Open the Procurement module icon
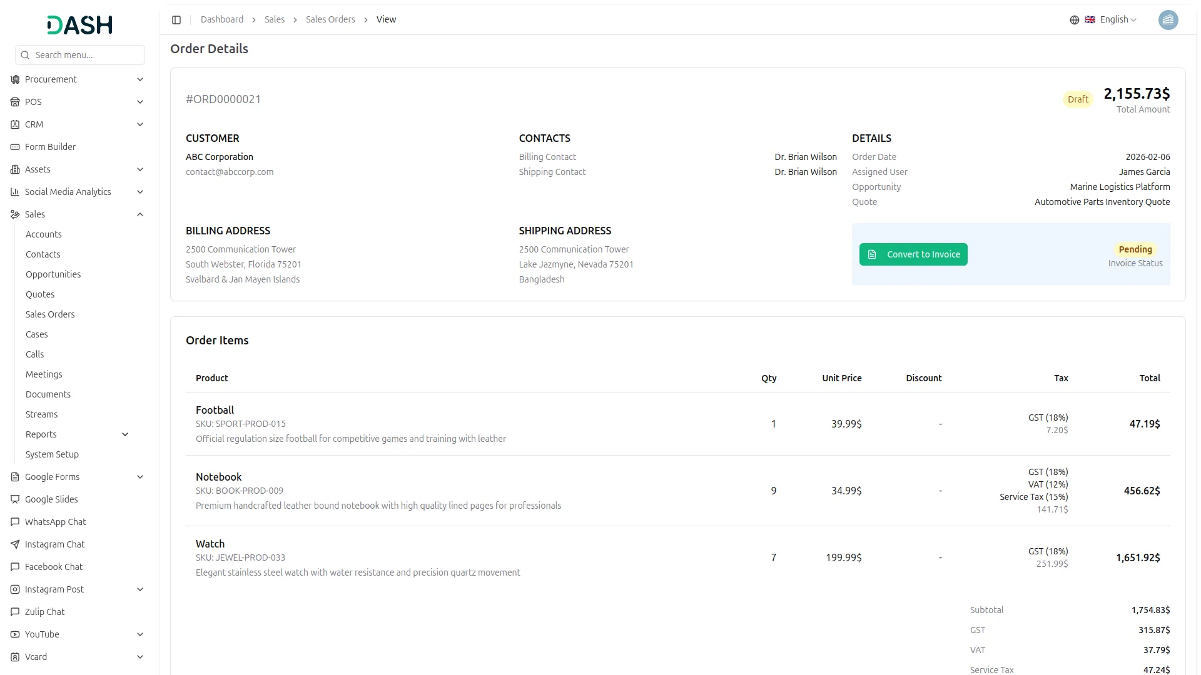1201x675 pixels. [14, 79]
